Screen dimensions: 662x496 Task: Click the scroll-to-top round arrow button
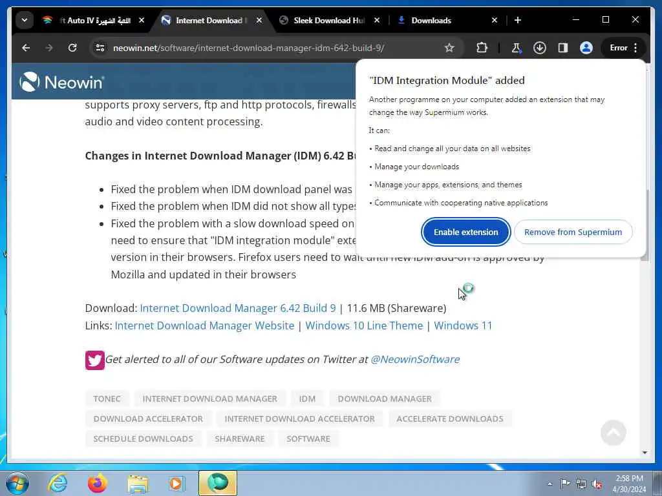coord(613,432)
